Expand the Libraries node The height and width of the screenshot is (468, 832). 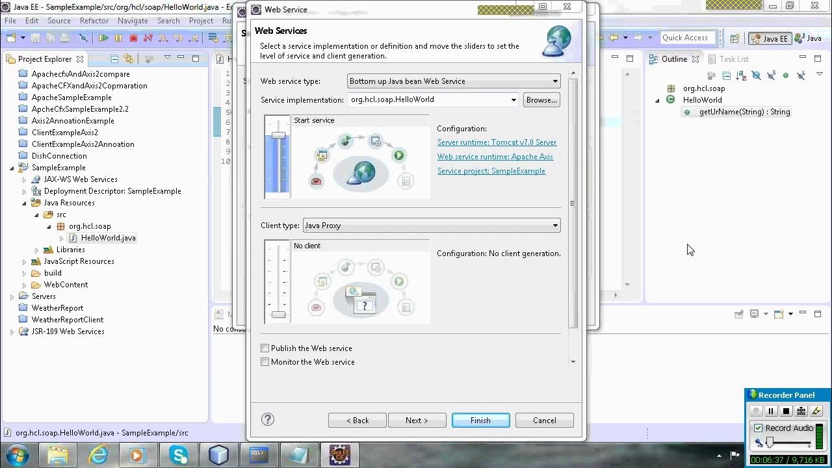click(36, 250)
